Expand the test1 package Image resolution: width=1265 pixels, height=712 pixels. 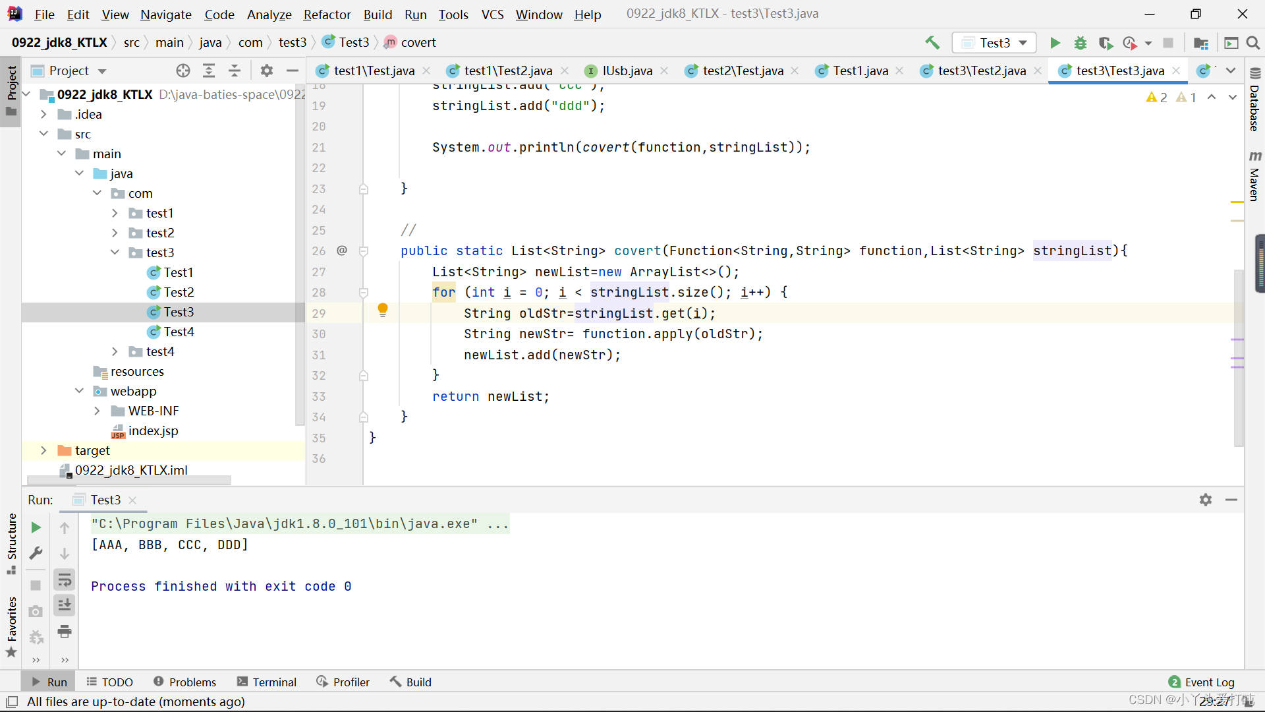pos(115,213)
